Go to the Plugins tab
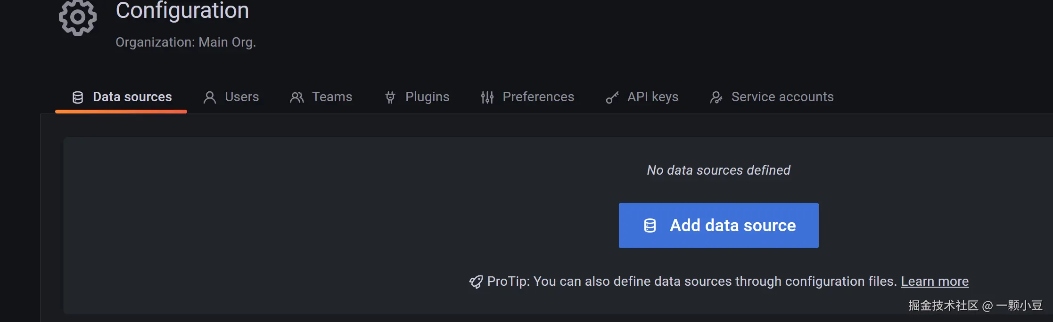 tap(427, 97)
